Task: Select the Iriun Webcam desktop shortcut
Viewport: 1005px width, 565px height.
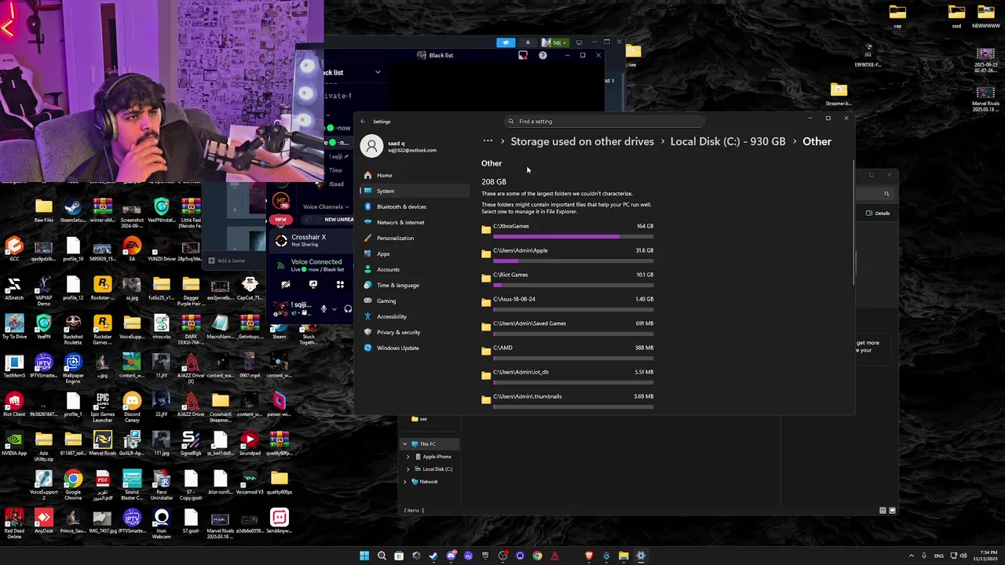Action: pyautogui.click(x=161, y=523)
